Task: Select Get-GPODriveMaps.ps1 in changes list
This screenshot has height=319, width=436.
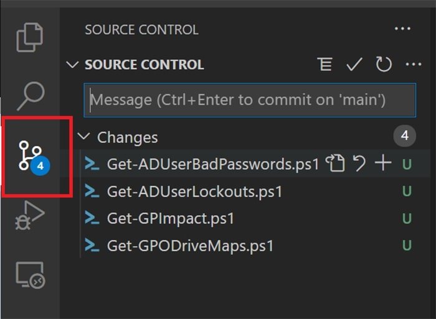Action: 190,246
